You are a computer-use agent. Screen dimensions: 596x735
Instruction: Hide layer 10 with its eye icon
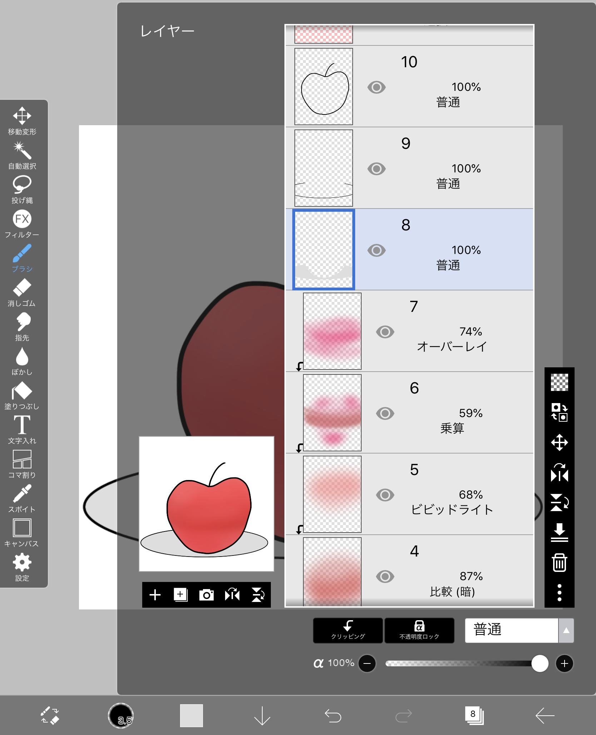point(377,87)
